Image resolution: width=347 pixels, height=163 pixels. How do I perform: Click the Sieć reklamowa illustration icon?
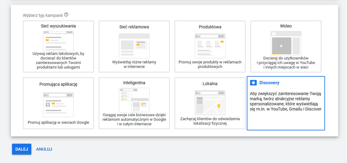(134, 46)
